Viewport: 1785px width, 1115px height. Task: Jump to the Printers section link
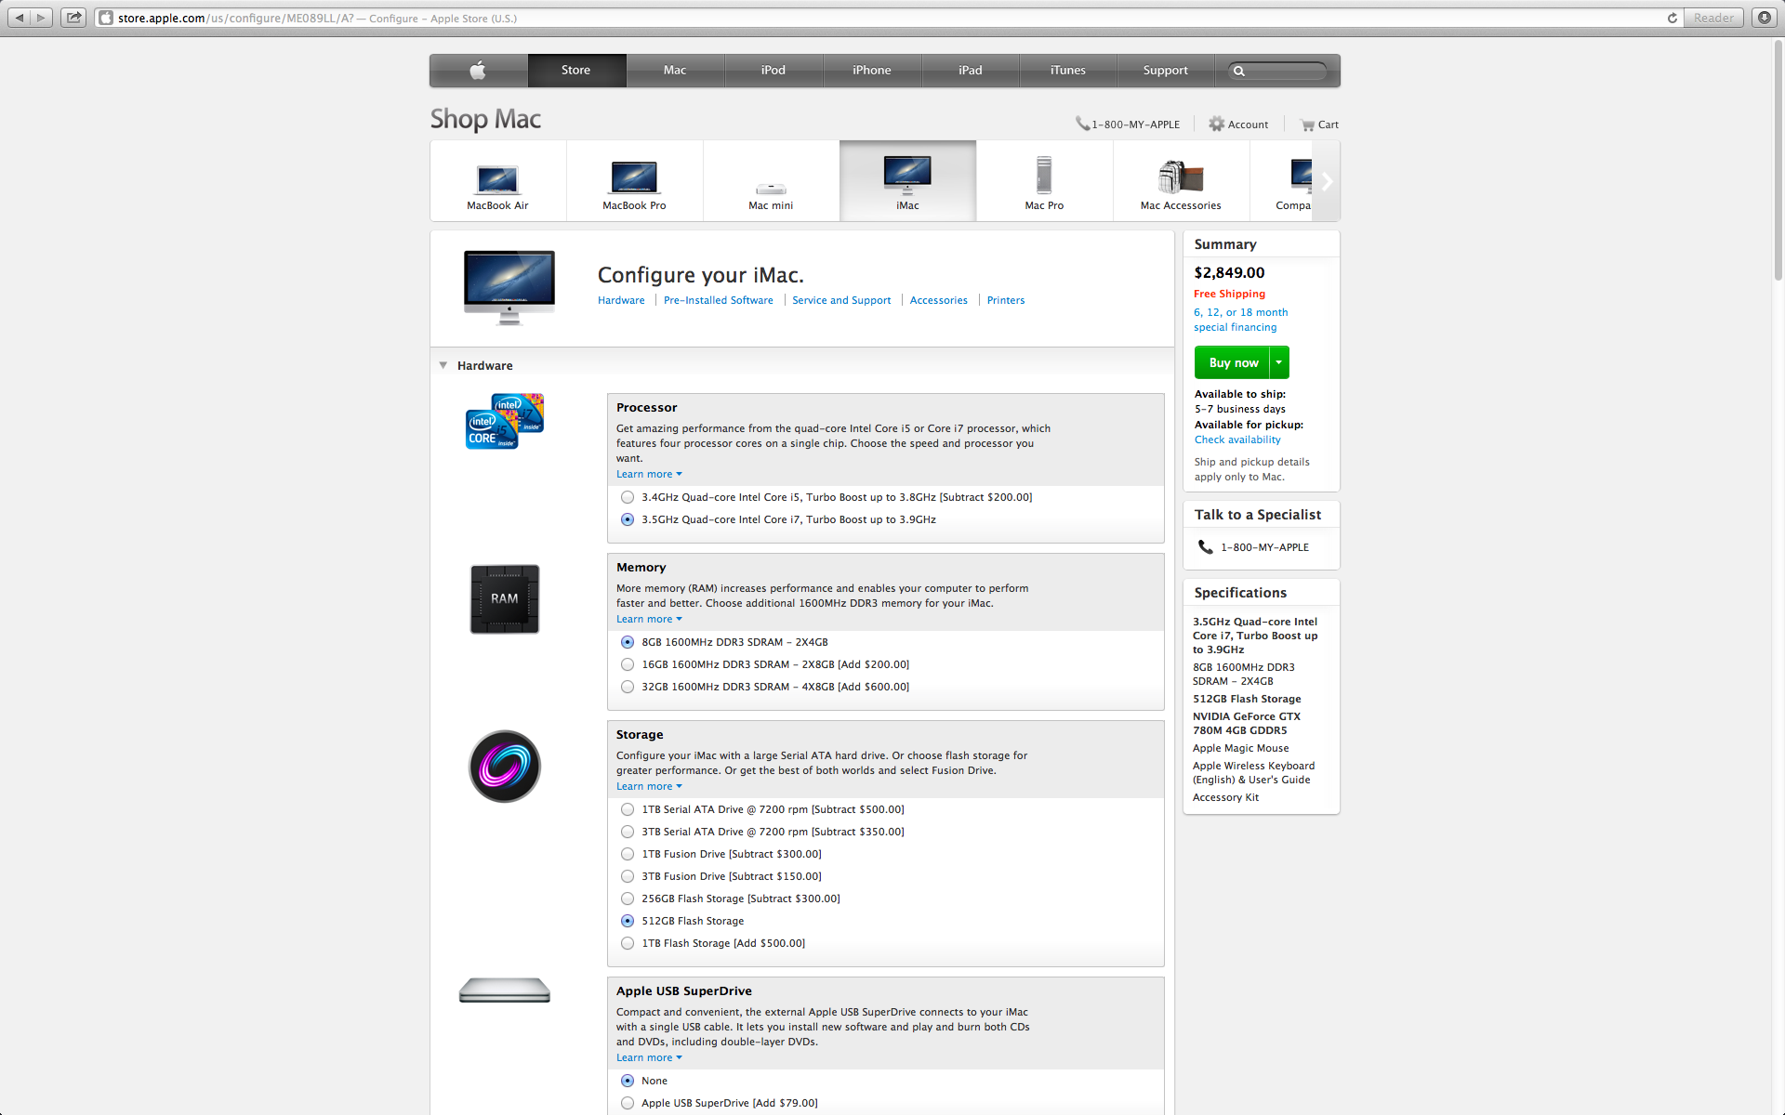(1006, 300)
